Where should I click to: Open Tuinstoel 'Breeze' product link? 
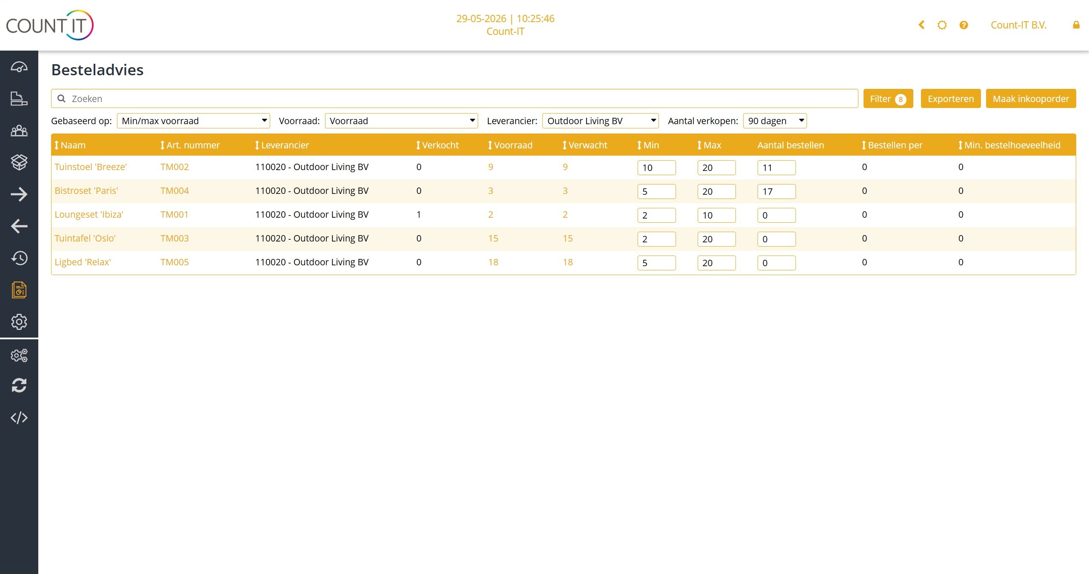pos(91,167)
